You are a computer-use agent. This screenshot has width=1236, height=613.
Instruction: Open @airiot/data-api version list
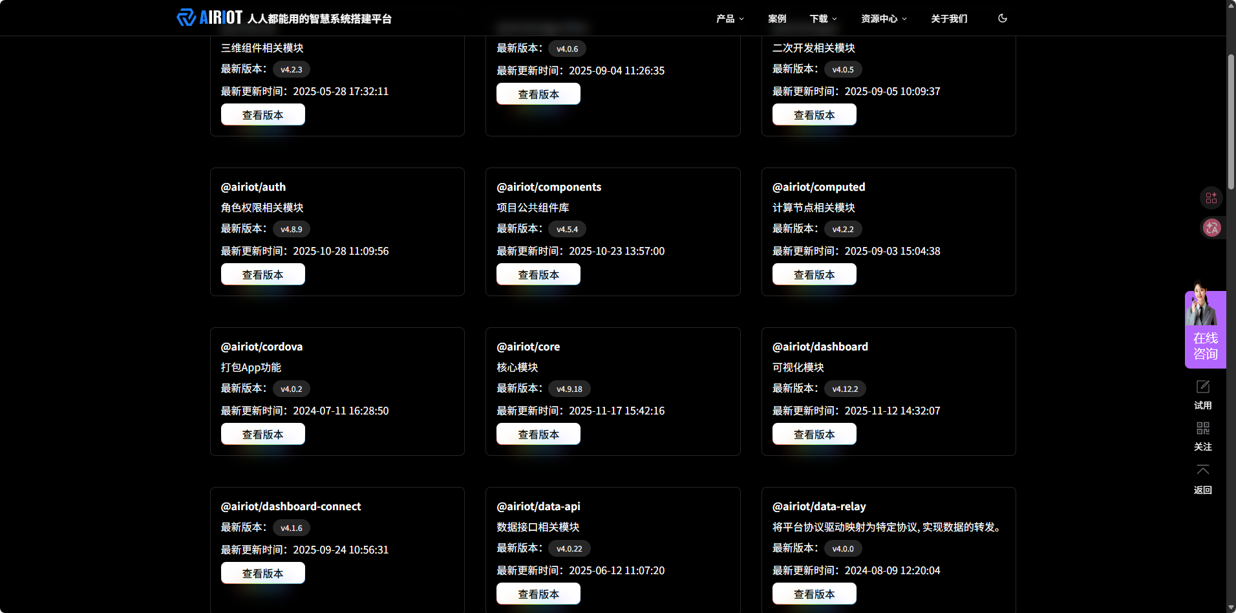[538, 594]
